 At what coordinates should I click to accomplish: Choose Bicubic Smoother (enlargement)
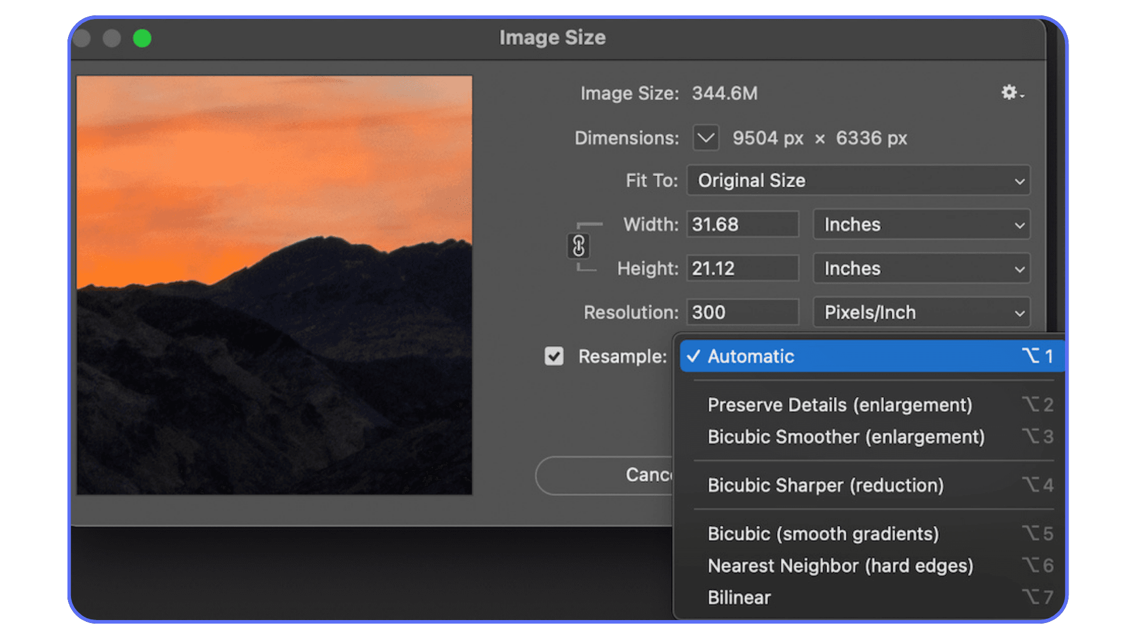tap(872, 437)
